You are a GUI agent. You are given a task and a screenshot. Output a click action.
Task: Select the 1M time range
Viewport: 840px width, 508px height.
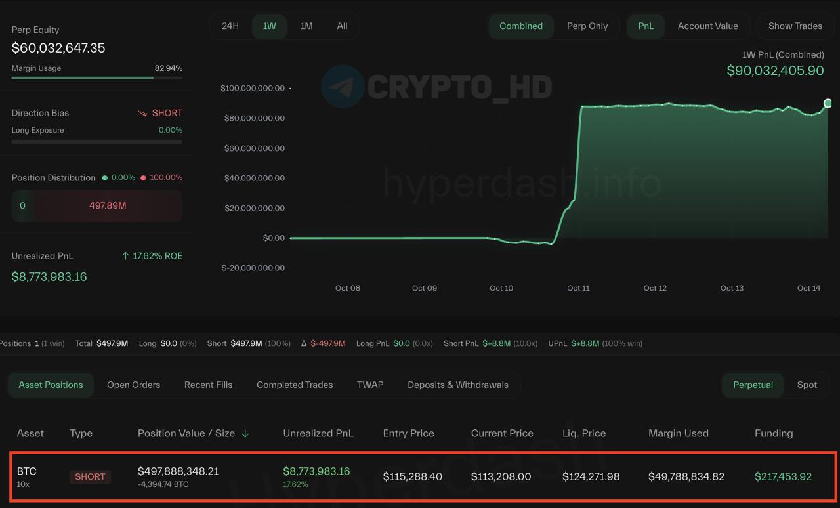point(306,26)
